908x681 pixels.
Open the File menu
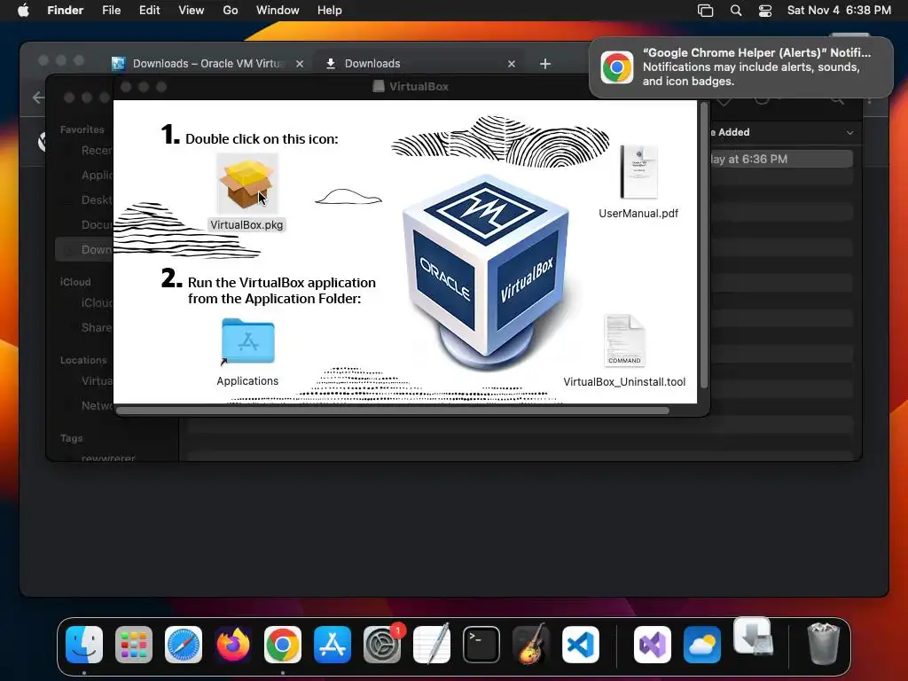click(111, 11)
